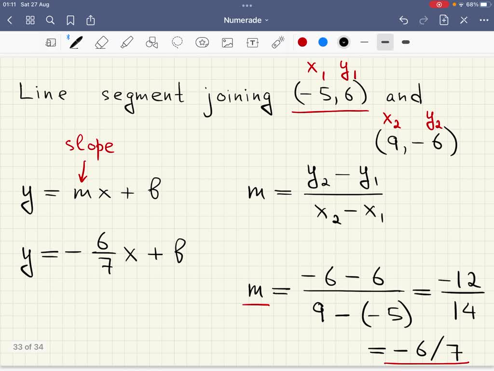Pick the Highlighter tool
Image resolution: width=494 pixels, height=371 pixels.
(127, 42)
